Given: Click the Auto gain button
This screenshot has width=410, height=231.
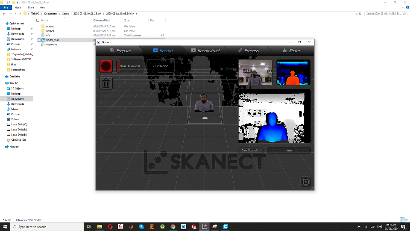Looking at the screenshot, I should point(289,150).
